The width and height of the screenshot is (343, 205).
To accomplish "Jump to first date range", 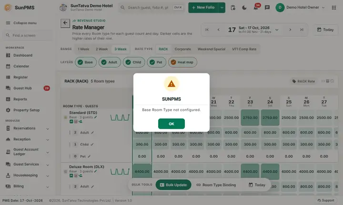I will [x=207, y=30].
